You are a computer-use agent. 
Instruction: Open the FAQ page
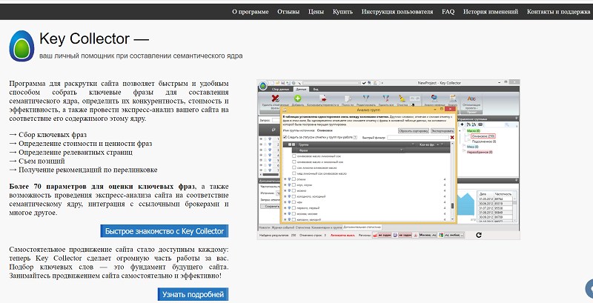[x=448, y=12]
